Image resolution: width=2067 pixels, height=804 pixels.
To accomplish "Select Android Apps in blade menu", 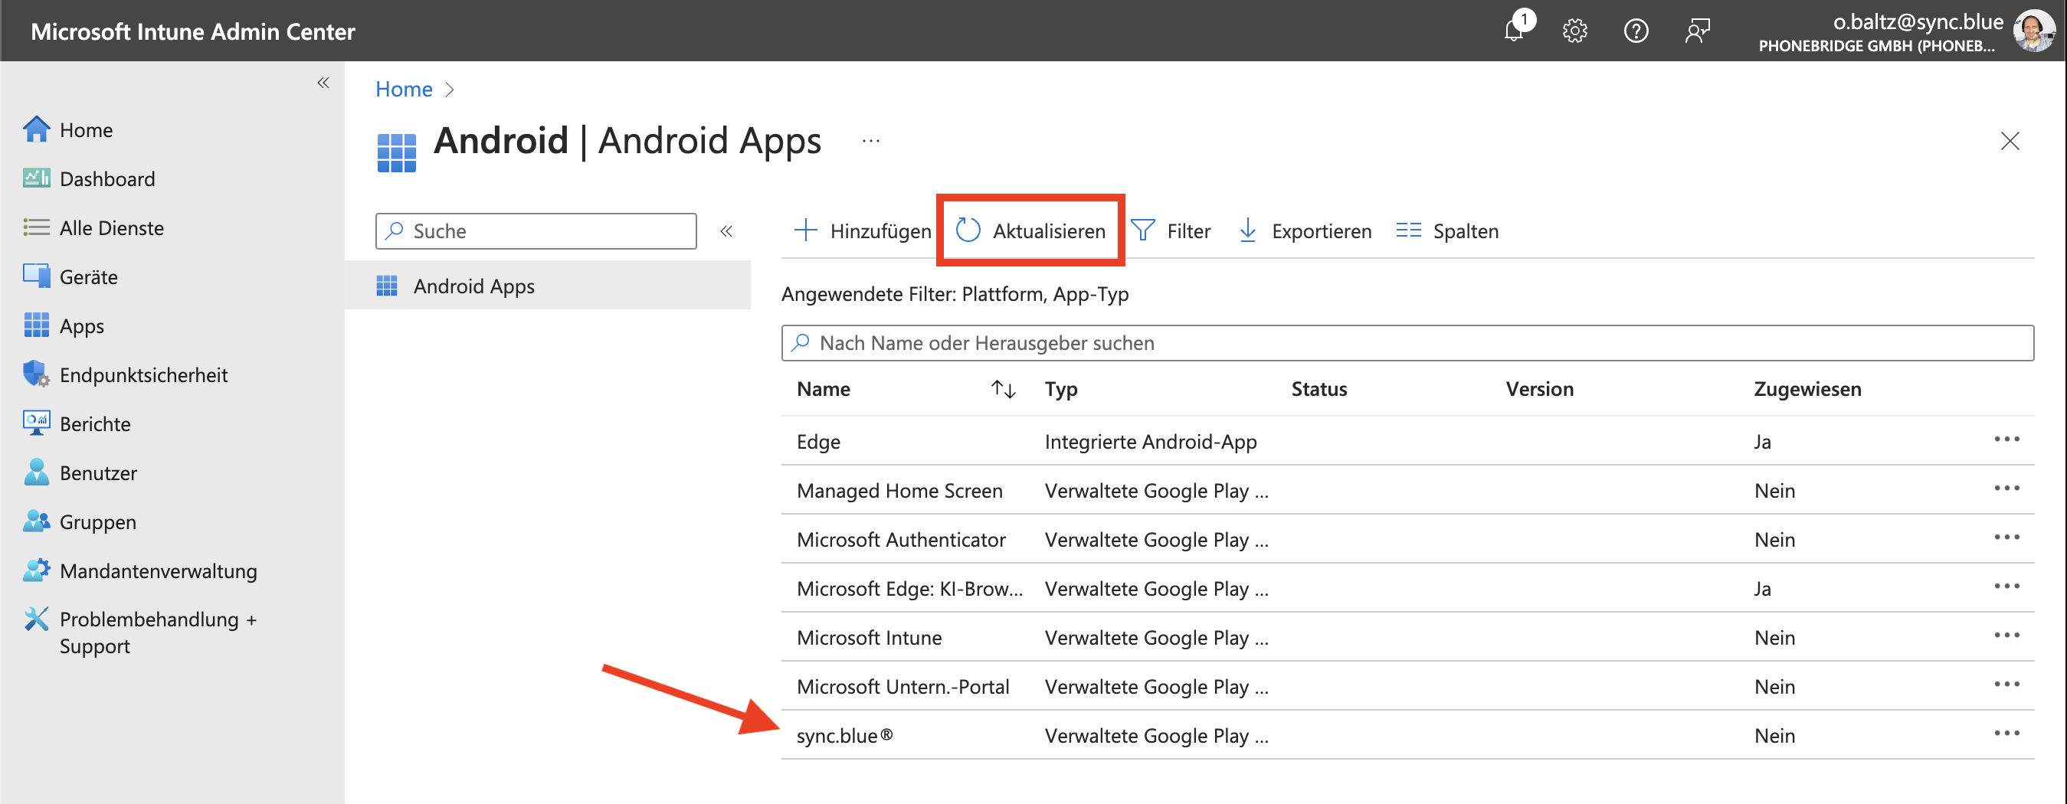I will tap(548, 286).
